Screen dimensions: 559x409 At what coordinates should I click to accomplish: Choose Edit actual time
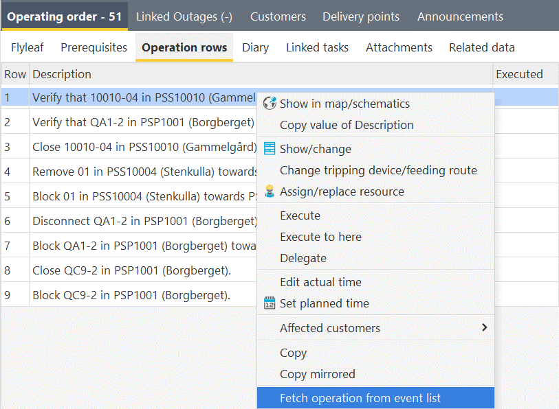[x=320, y=282]
